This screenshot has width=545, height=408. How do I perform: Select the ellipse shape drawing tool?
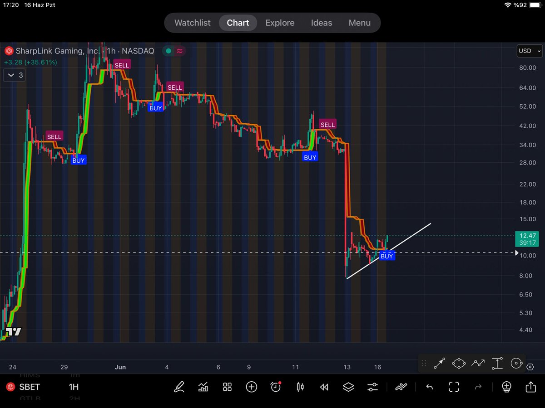(x=459, y=363)
